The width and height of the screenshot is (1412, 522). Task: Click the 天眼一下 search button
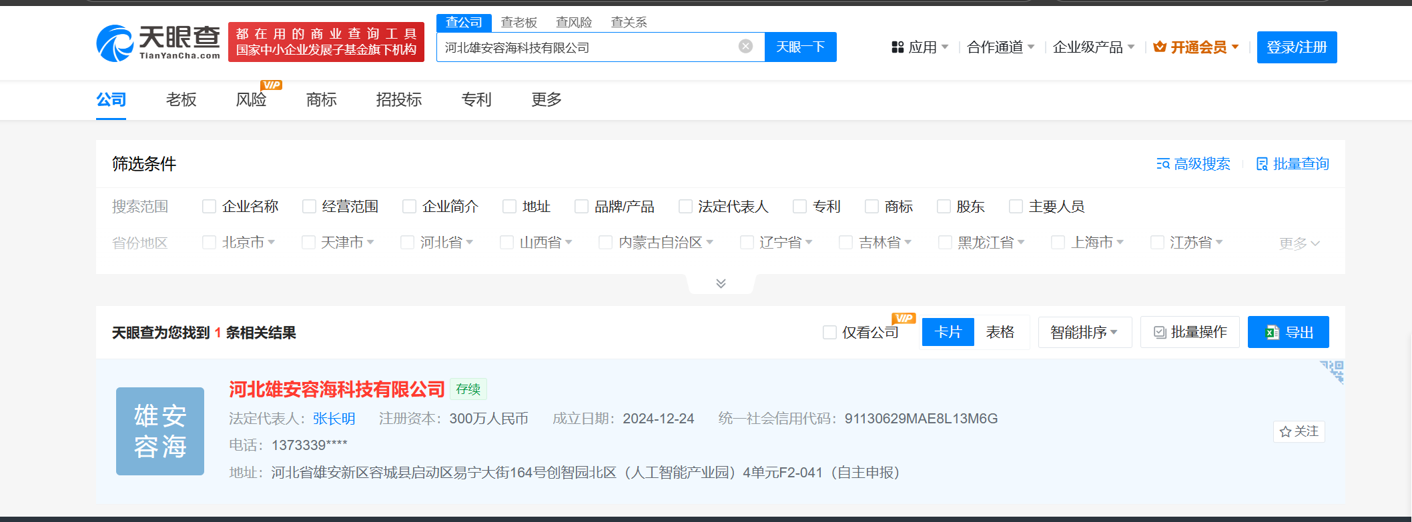point(801,47)
